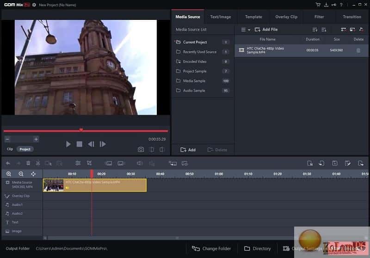Screen dimensions: 370x258
Task: Select the crop tool icon
Action: point(89,163)
